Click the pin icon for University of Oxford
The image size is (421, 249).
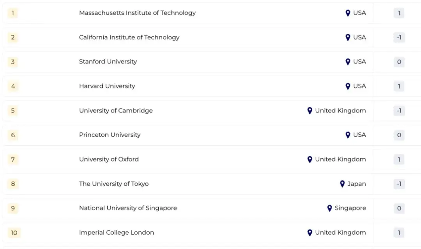pos(310,159)
